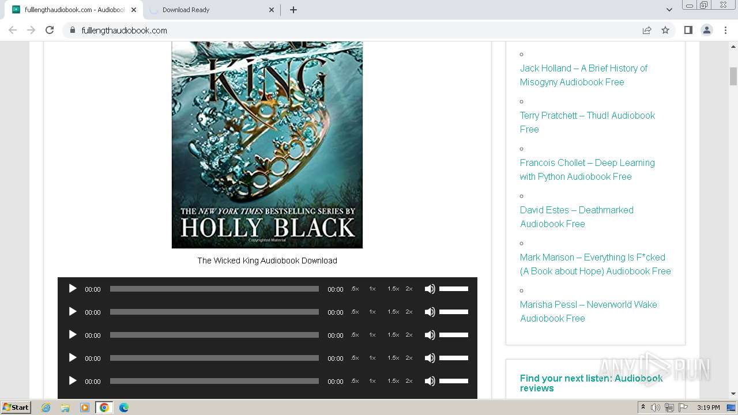Click the page vertical scrollbar thumb
The width and height of the screenshot is (738, 415).
[x=733, y=76]
